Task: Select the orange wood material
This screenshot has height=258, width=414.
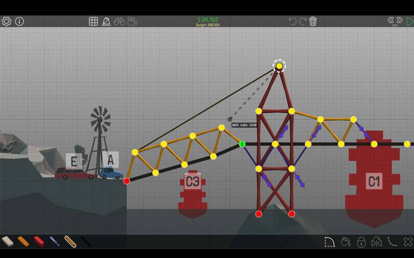Action: point(23,241)
